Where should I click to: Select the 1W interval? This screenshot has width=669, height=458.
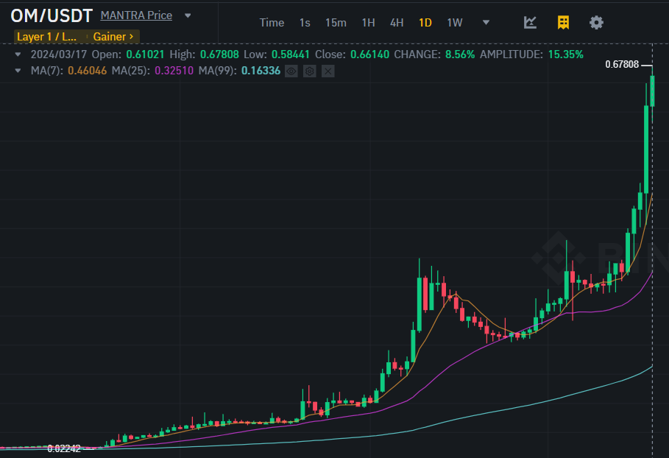[x=455, y=23]
